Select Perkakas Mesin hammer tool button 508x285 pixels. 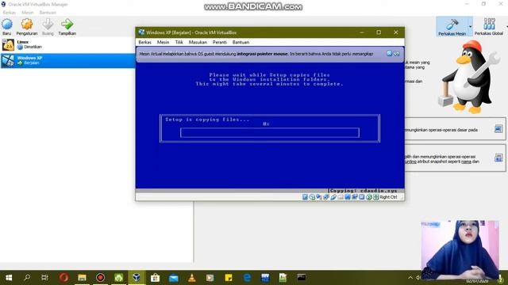pos(452,27)
